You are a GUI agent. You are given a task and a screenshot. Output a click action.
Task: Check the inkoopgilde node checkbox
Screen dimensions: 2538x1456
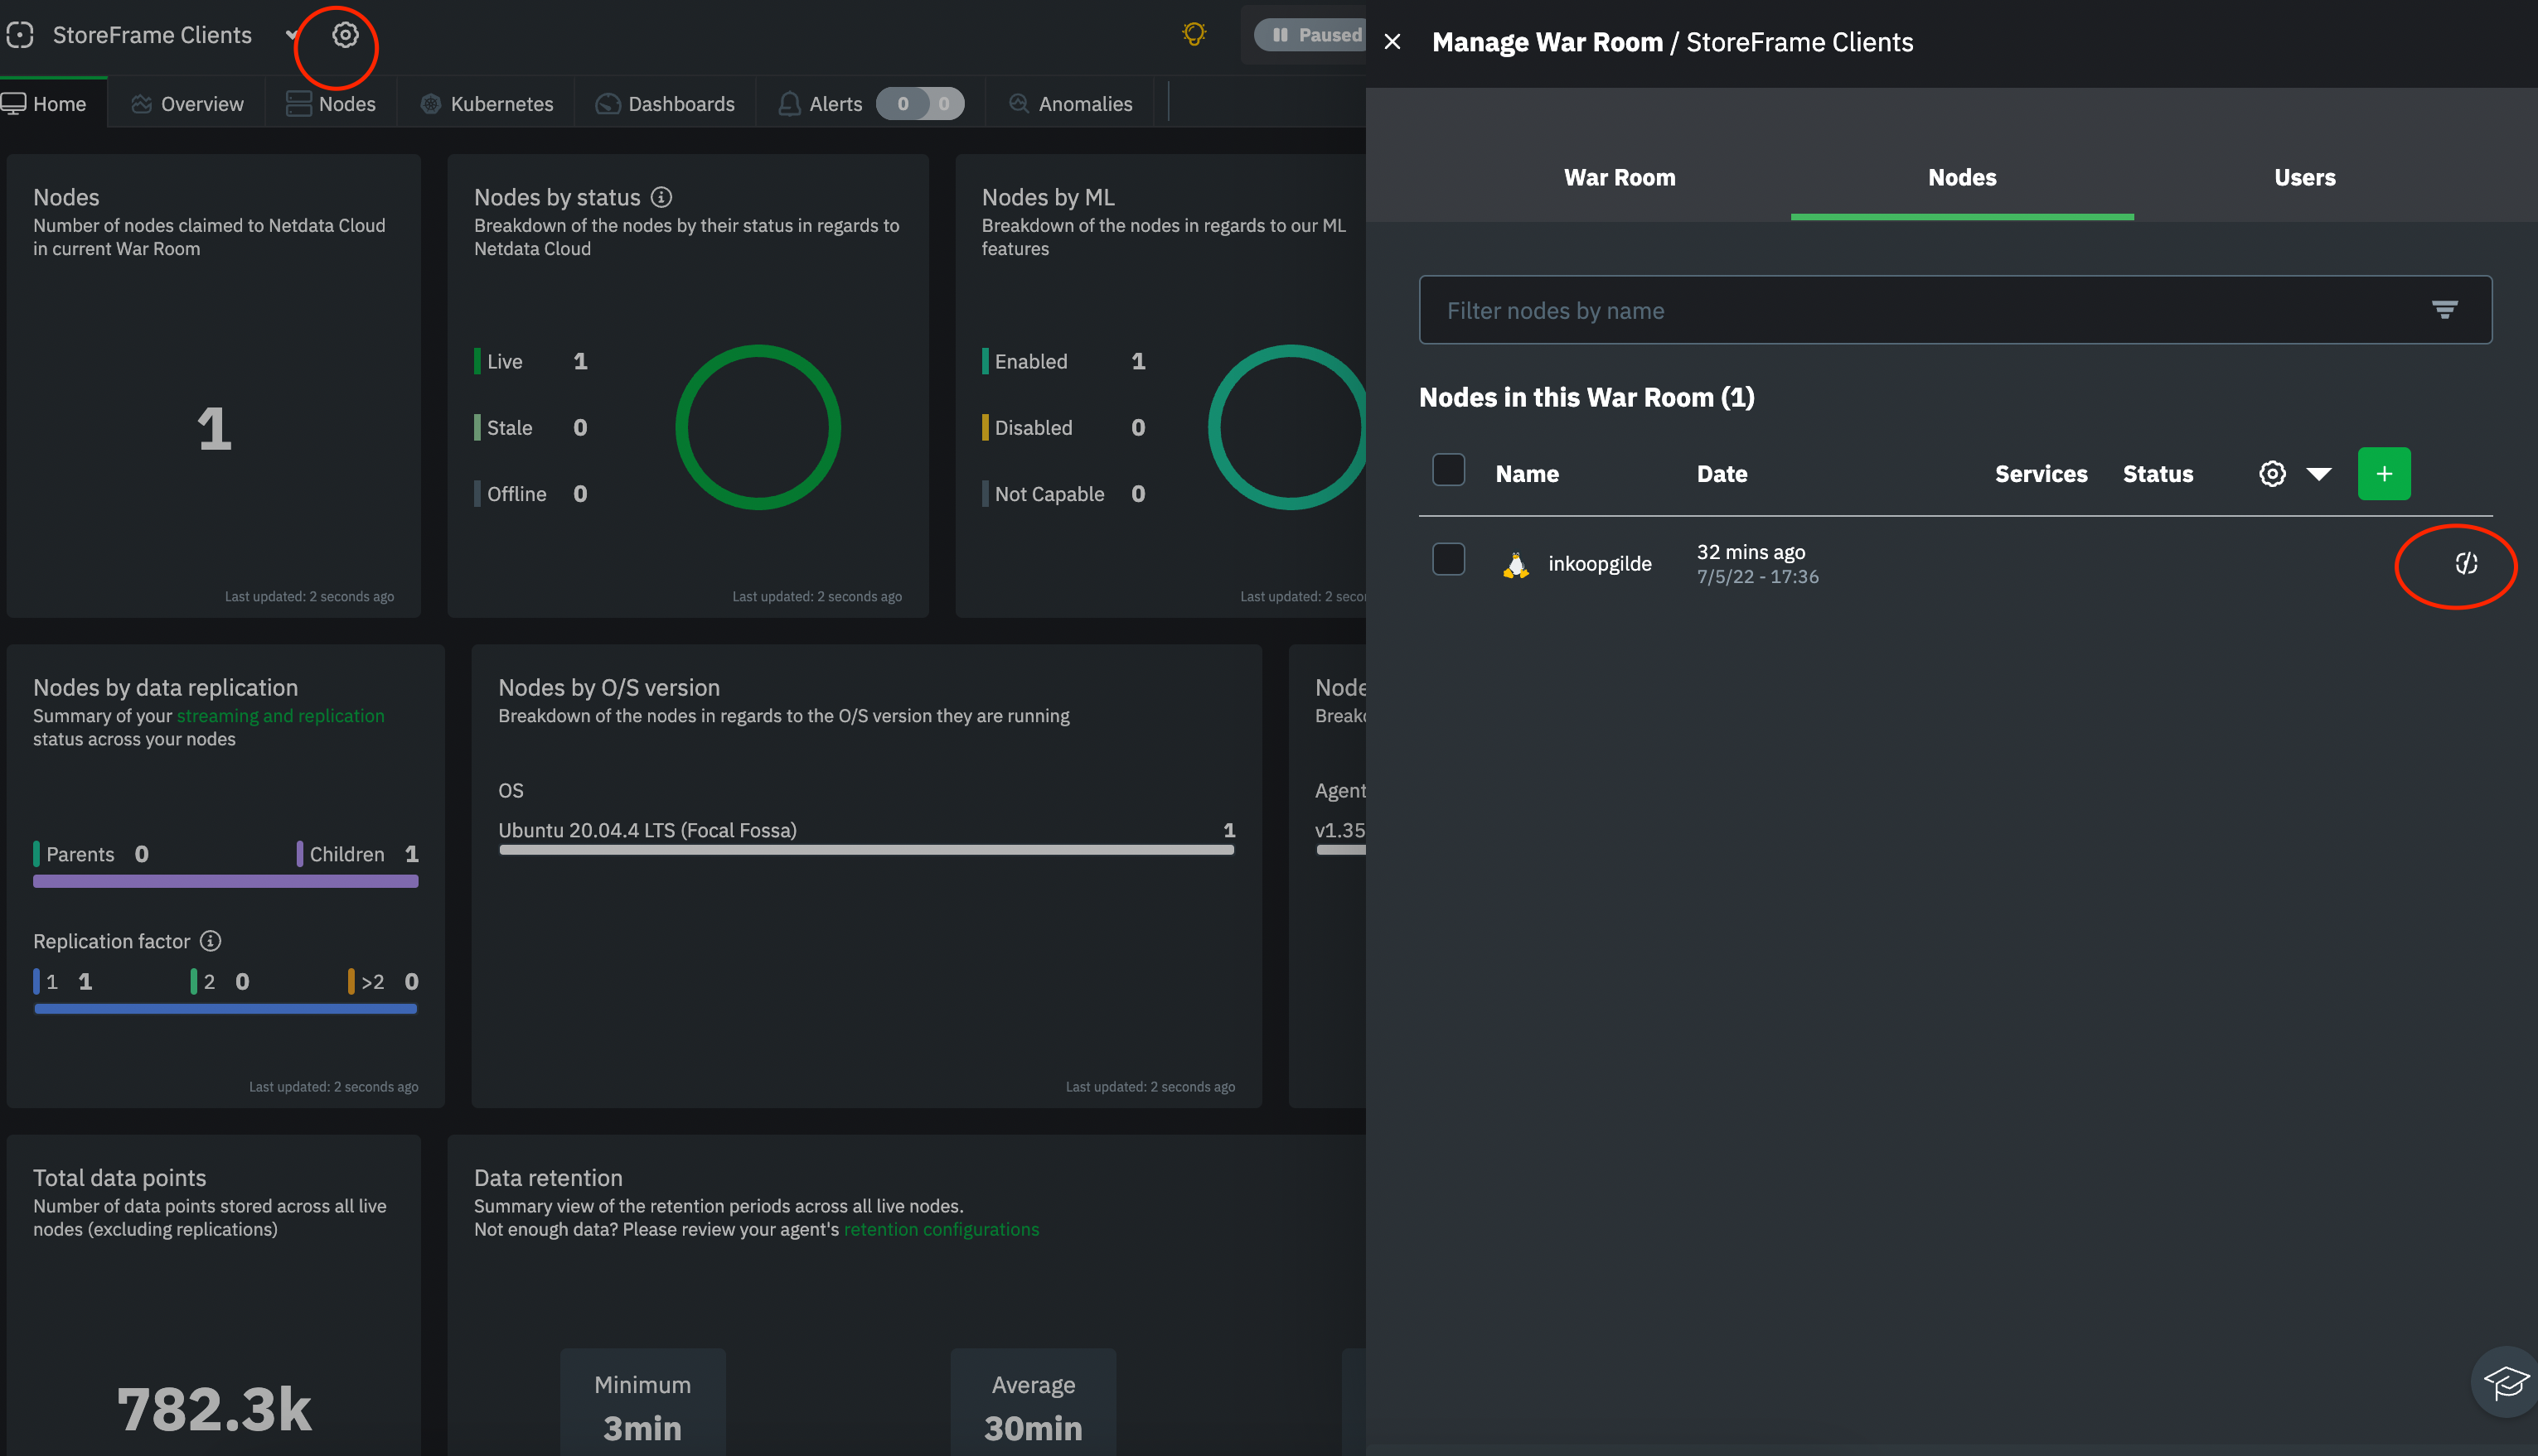coord(1448,559)
